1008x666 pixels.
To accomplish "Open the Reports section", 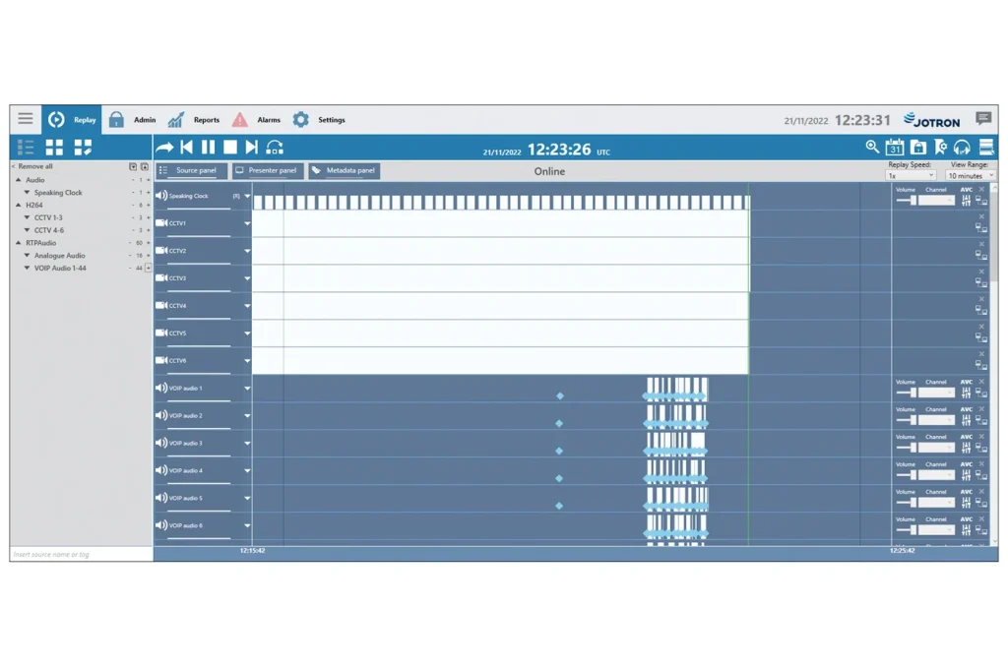I will (x=194, y=119).
